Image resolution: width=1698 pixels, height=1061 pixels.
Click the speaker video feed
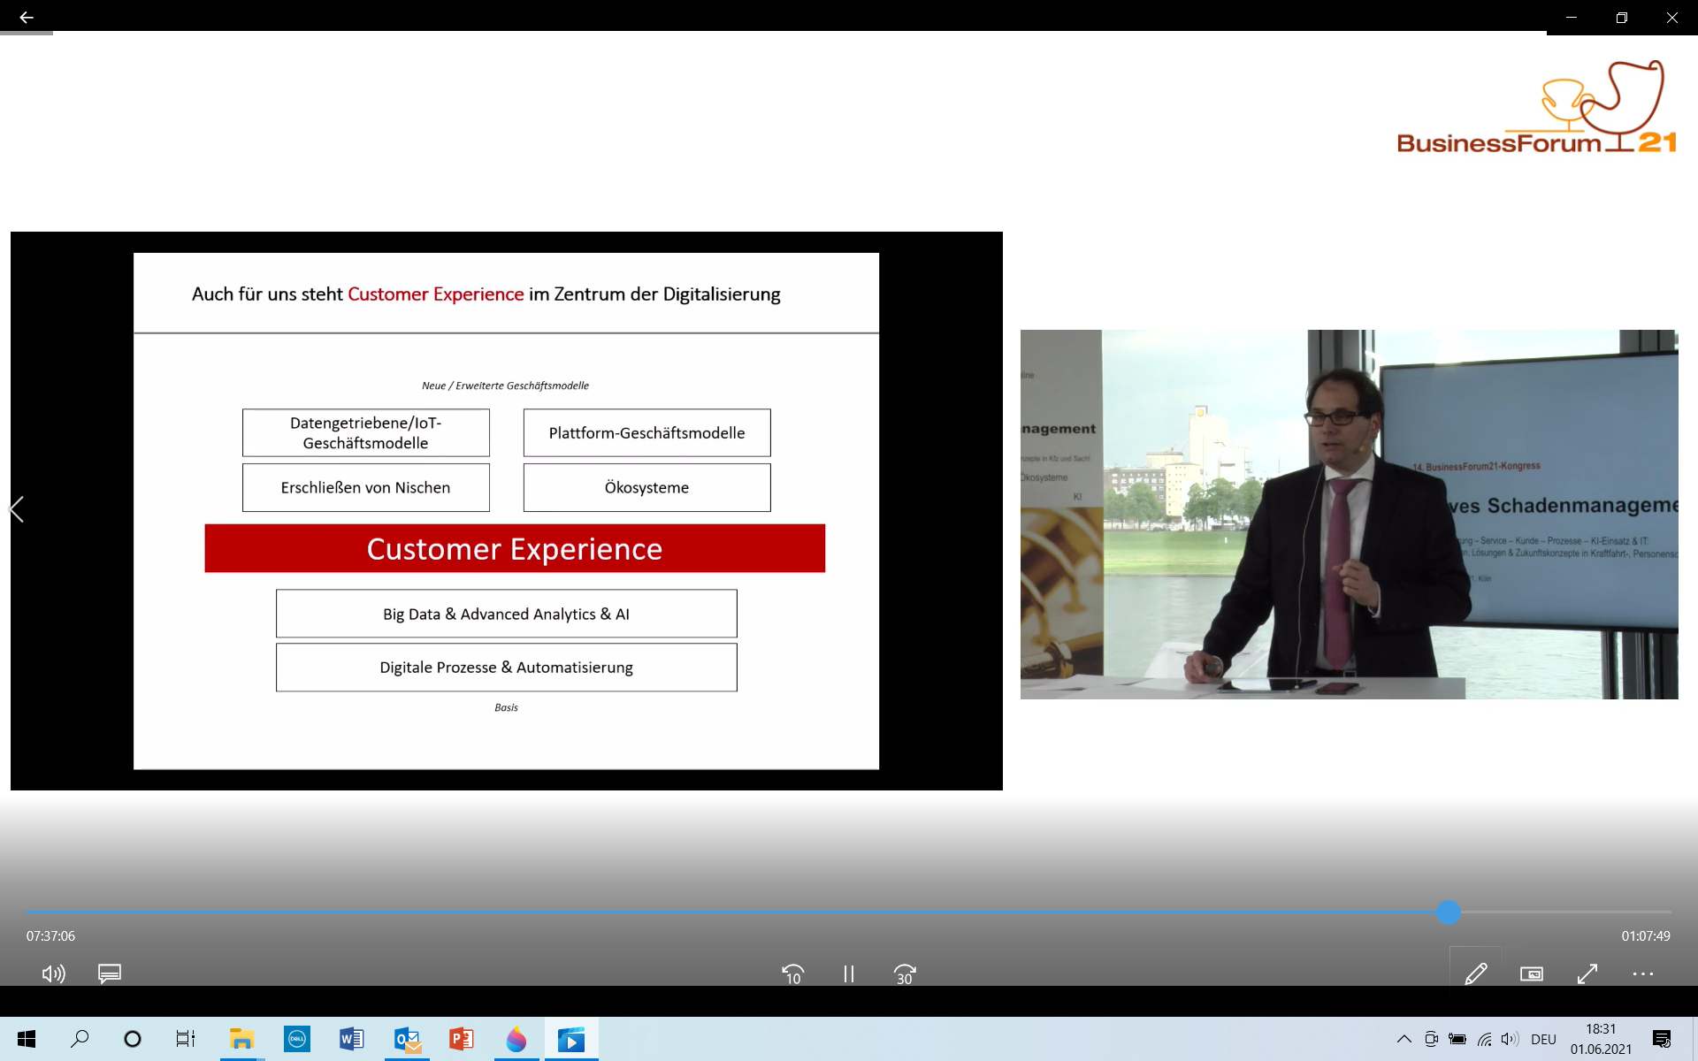pos(1349,514)
